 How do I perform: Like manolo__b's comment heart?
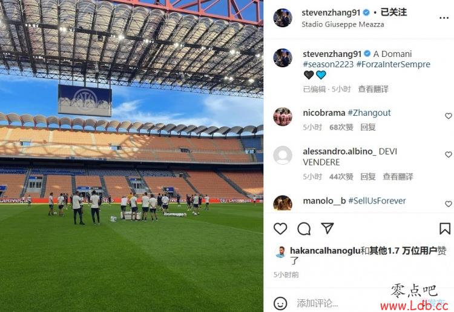448,204
